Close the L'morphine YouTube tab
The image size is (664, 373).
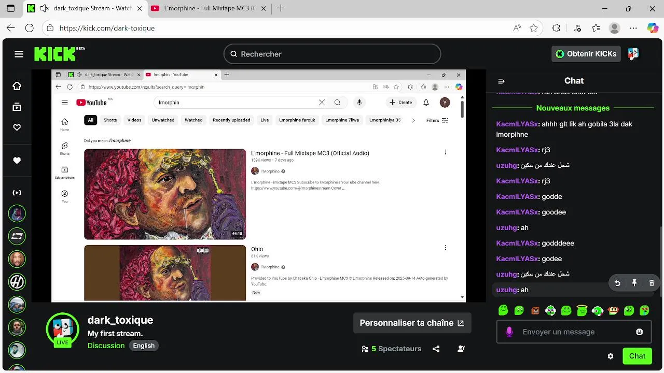(x=263, y=8)
